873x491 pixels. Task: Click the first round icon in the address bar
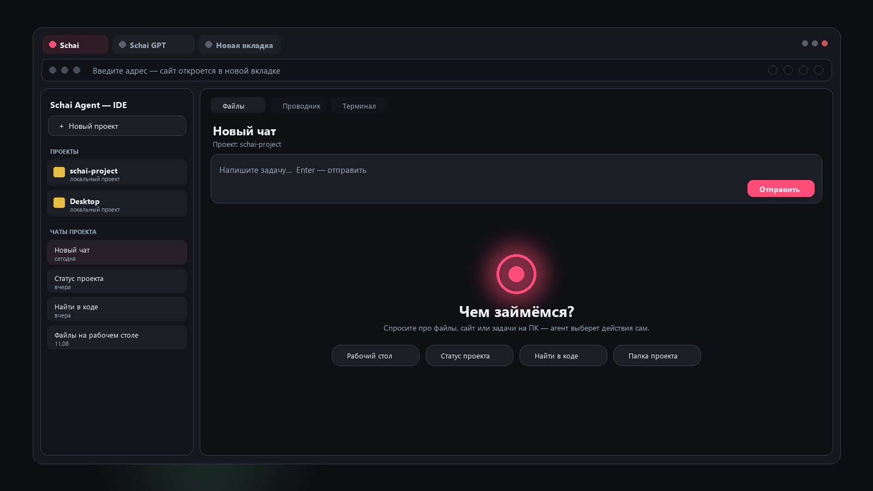(773, 70)
